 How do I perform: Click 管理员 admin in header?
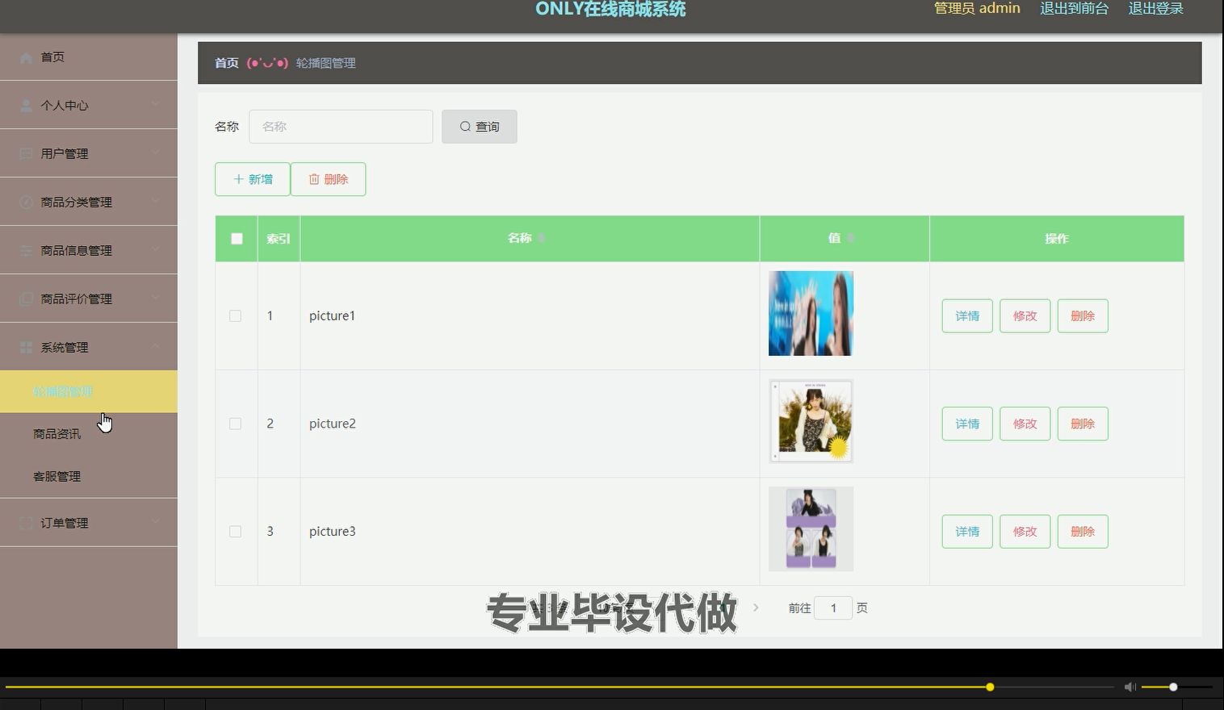[x=977, y=9]
